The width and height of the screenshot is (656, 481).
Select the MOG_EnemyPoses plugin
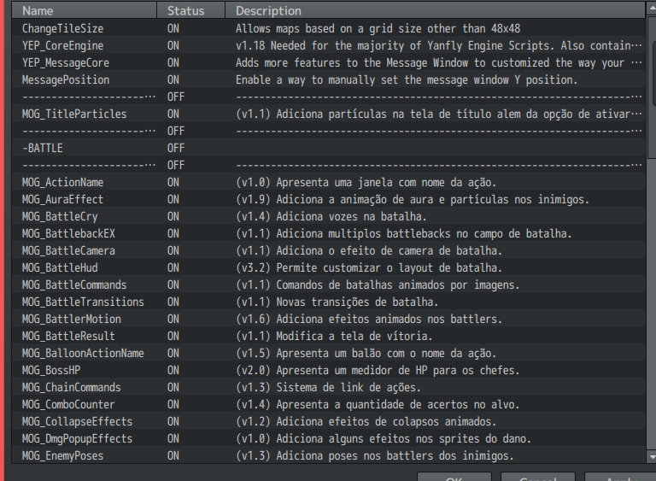328,456
